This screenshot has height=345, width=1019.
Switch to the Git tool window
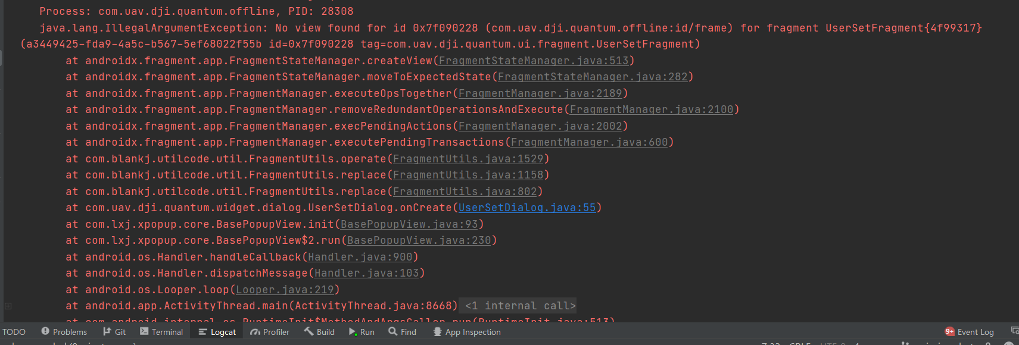114,332
